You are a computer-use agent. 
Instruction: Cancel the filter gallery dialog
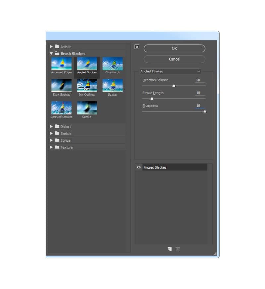[x=175, y=59]
